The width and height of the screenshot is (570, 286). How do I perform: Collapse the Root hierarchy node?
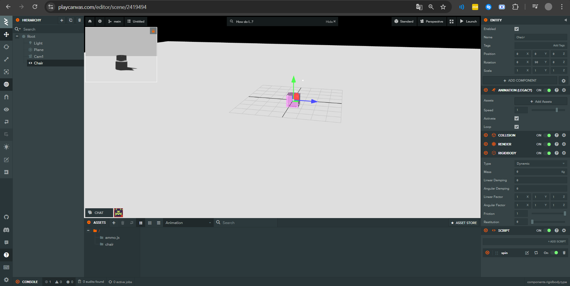click(x=17, y=36)
